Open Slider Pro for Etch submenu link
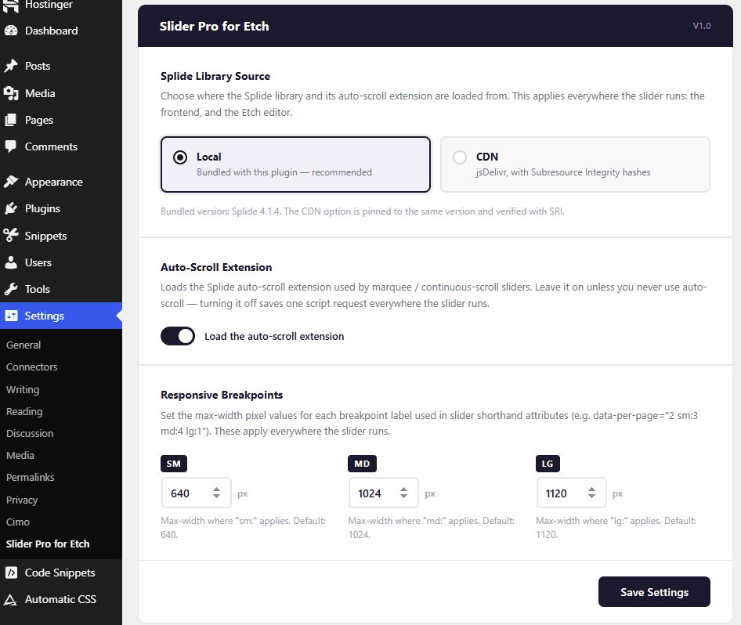Viewport: 741px width, 625px height. 48,544
